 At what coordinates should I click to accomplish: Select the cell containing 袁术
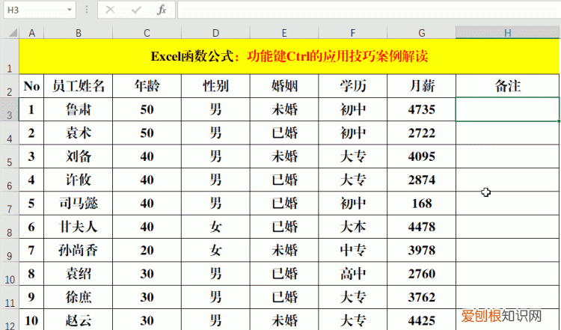coord(79,133)
